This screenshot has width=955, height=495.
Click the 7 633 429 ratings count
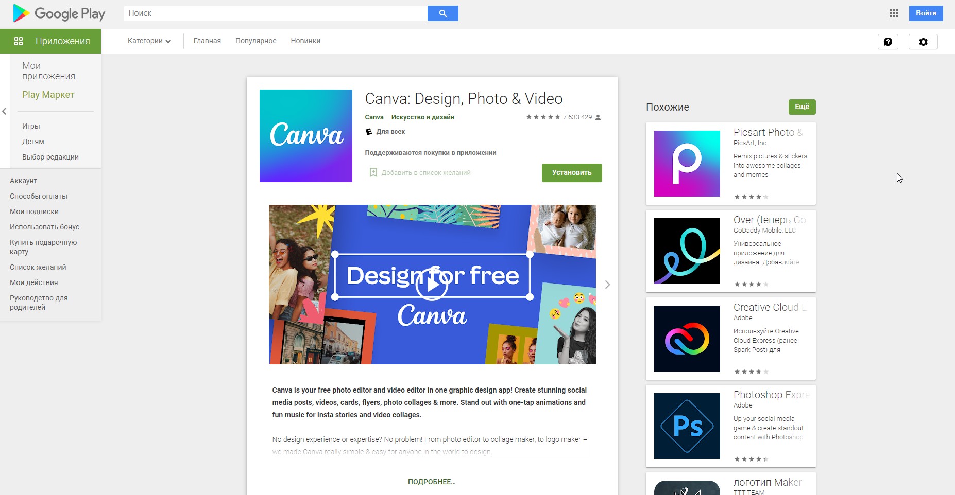(x=577, y=117)
